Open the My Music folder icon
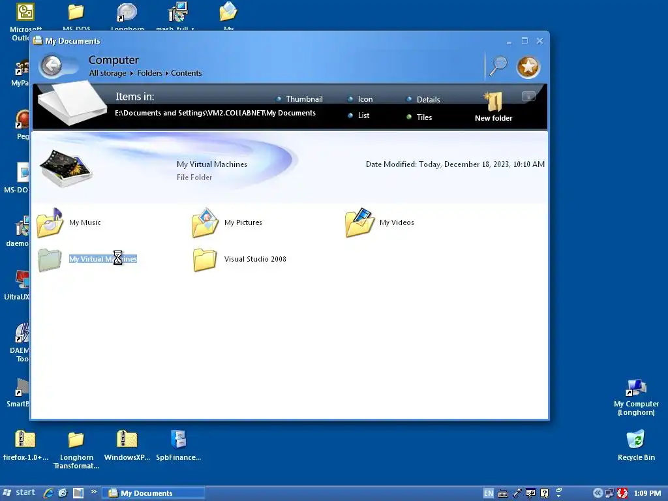This screenshot has height=501, width=668. 50,222
